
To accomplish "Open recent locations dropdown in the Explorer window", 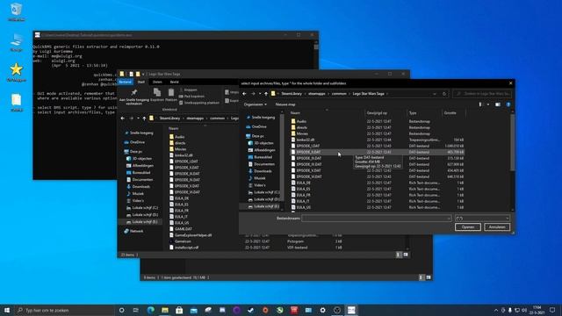I will tap(138, 118).
